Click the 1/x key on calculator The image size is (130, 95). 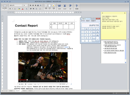97,35
